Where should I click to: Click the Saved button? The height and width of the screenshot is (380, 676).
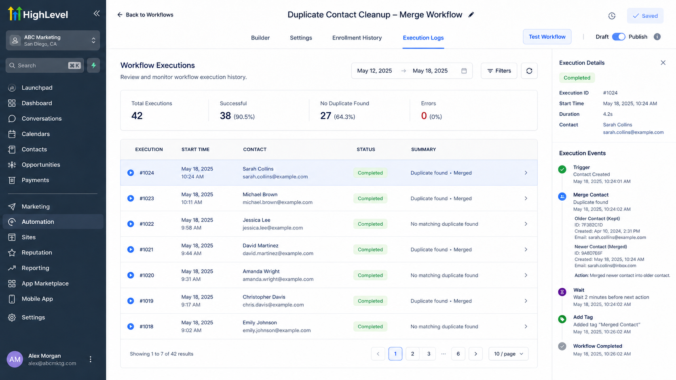pos(645,16)
